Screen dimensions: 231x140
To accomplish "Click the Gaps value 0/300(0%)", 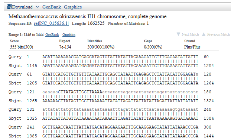I will 153,47.
